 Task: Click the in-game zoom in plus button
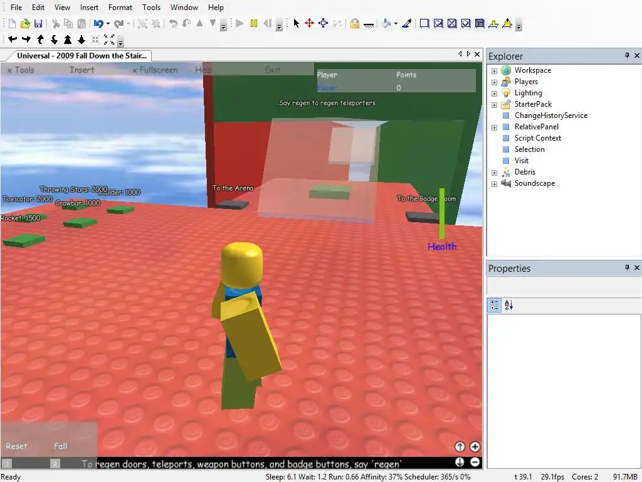(475, 447)
